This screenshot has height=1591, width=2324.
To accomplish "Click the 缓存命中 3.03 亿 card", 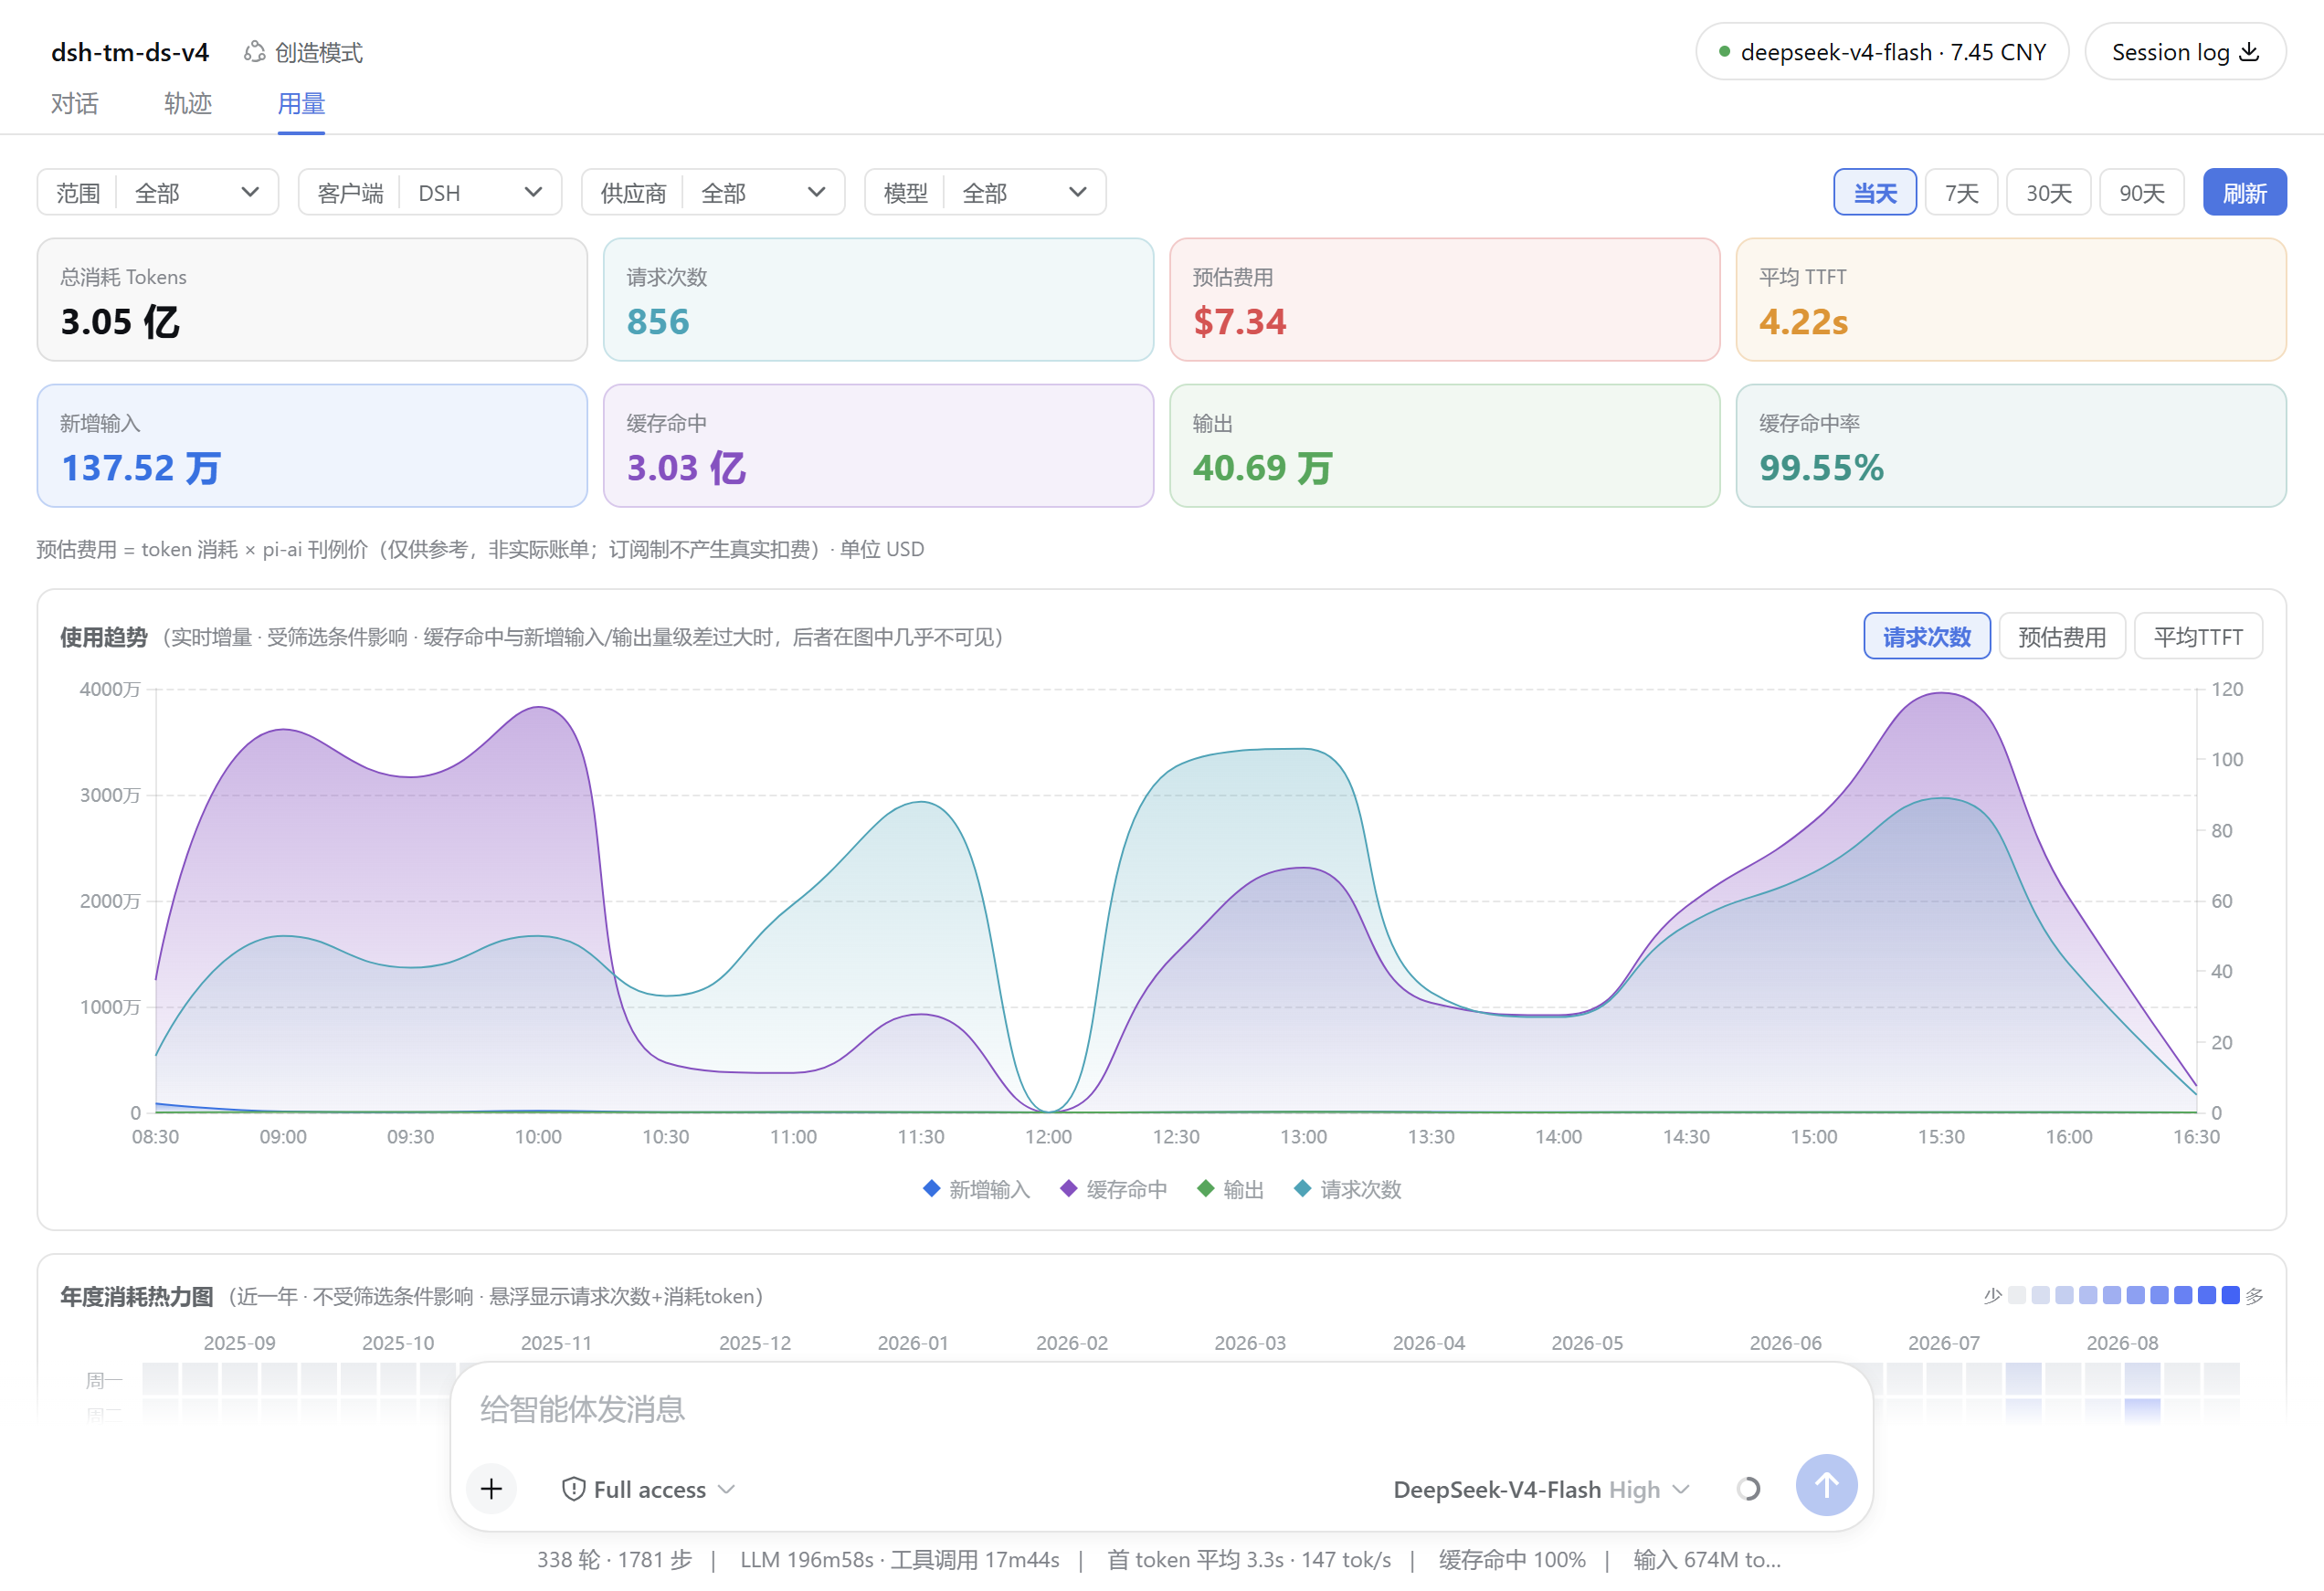I will point(878,445).
